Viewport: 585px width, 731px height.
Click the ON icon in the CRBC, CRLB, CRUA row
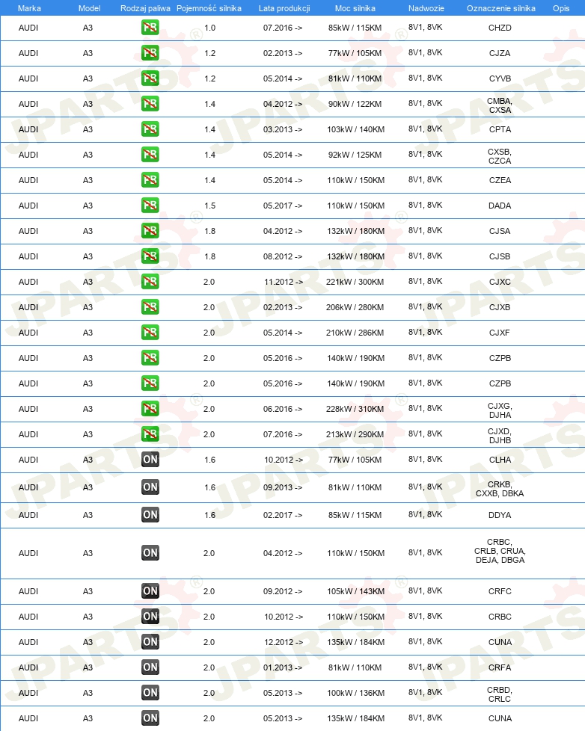tap(150, 553)
